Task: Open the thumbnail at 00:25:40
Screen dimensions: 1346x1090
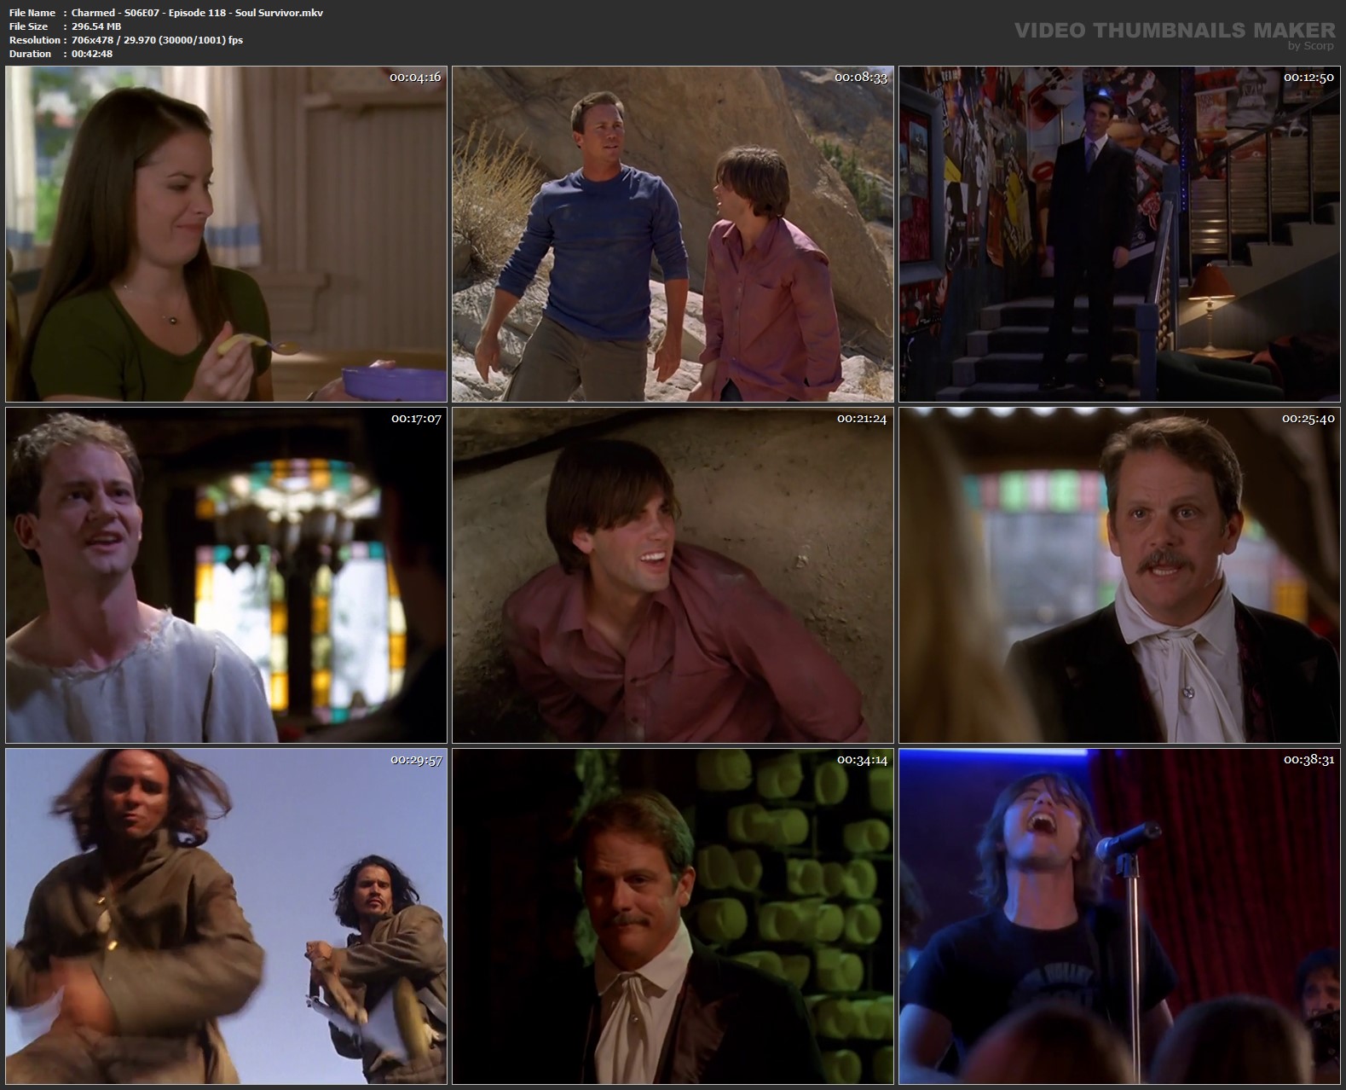Action: 1119,575
